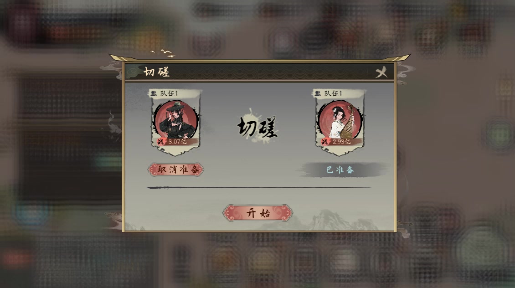
Task: Click the central ink-splash 切磋 logo
Action: tap(257, 126)
